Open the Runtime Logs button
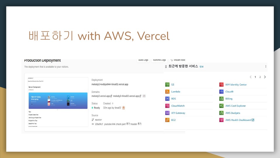 pyautogui.click(x=160, y=60)
